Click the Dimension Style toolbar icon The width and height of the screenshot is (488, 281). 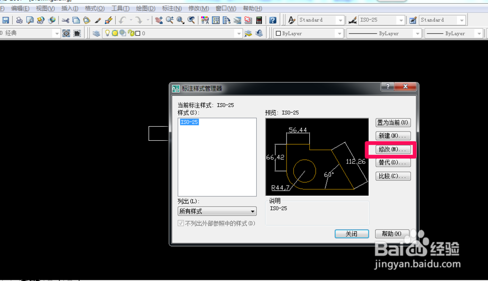352,20
